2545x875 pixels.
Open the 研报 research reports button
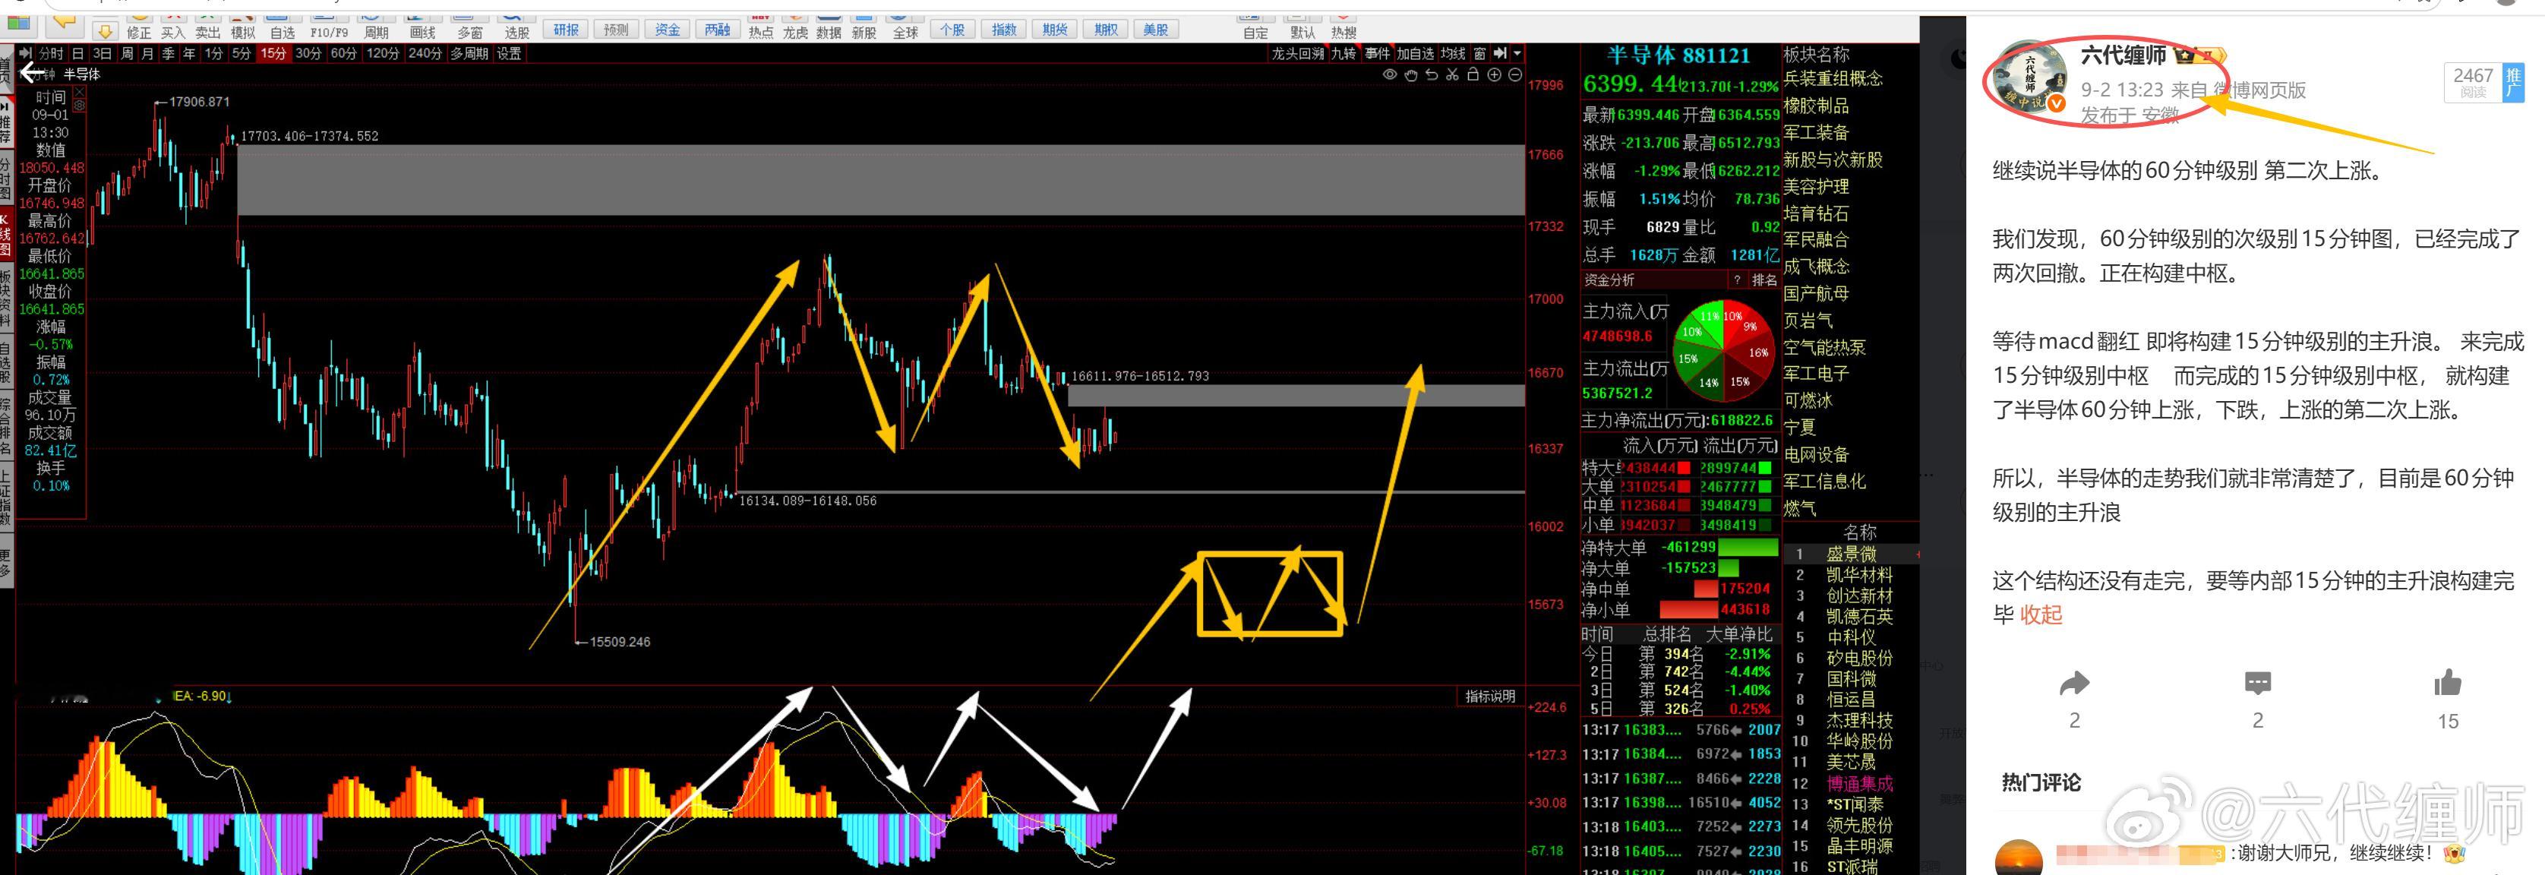566,30
